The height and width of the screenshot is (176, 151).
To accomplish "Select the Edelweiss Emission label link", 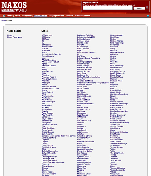I will pyautogui.click(x=85, y=35).
